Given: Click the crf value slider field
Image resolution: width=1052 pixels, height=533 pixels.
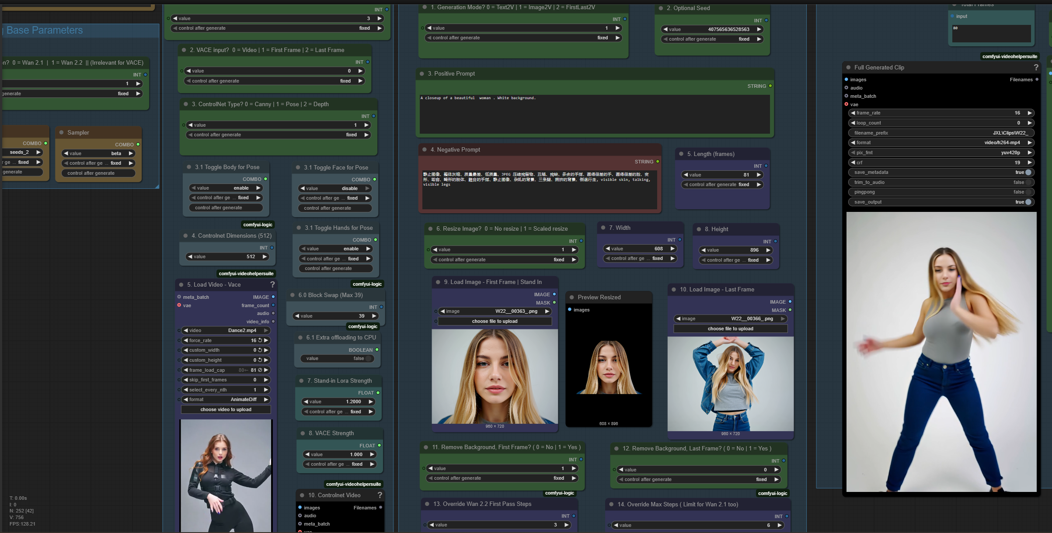Looking at the screenshot, I should [x=940, y=163].
